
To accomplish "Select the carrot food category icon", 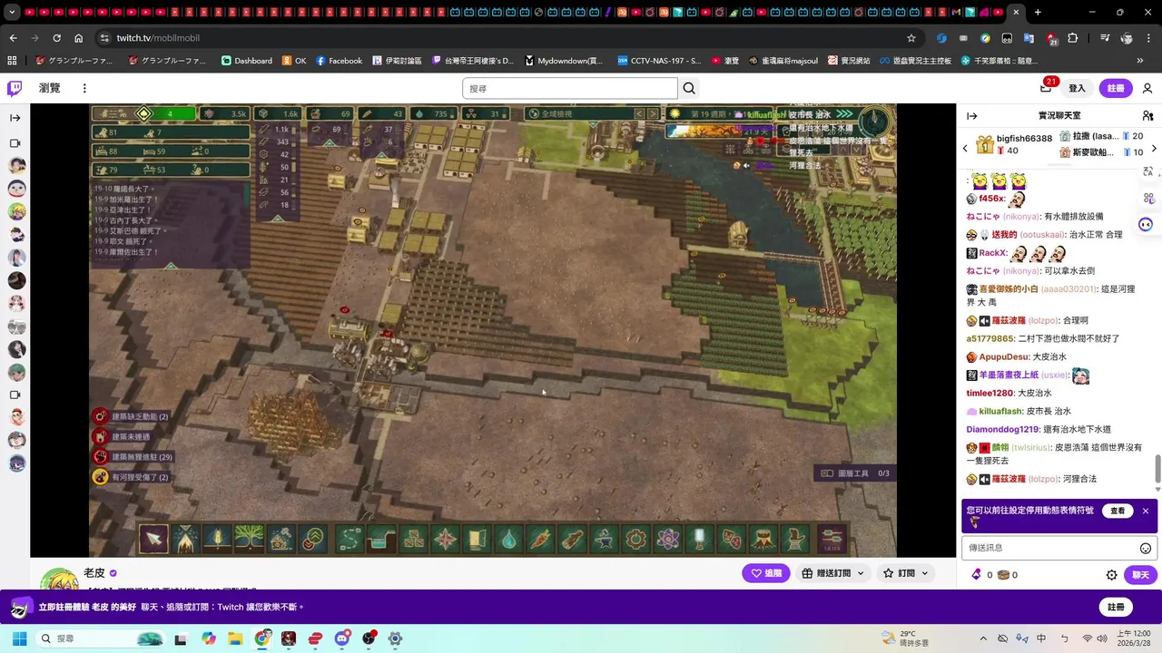I will [x=541, y=539].
